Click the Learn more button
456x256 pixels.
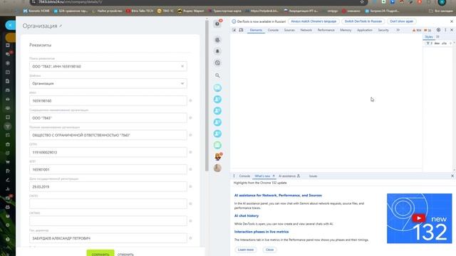point(246,250)
